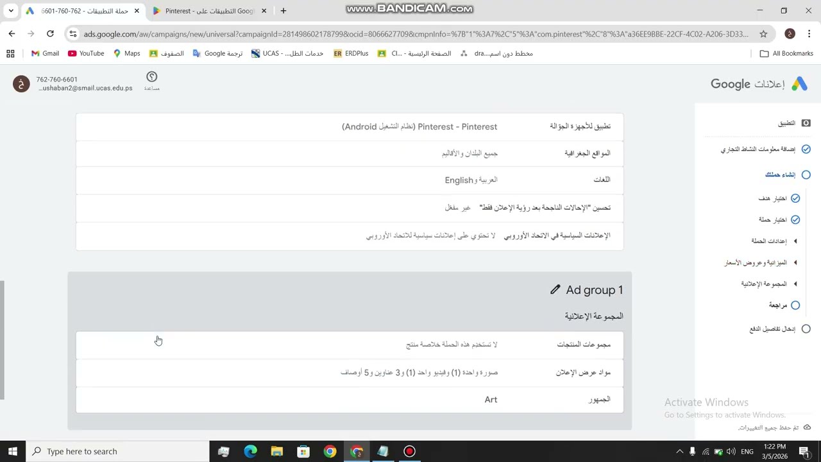821x462 pixels.
Task: Open the ad assets row
Action: click(x=350, y=373)
